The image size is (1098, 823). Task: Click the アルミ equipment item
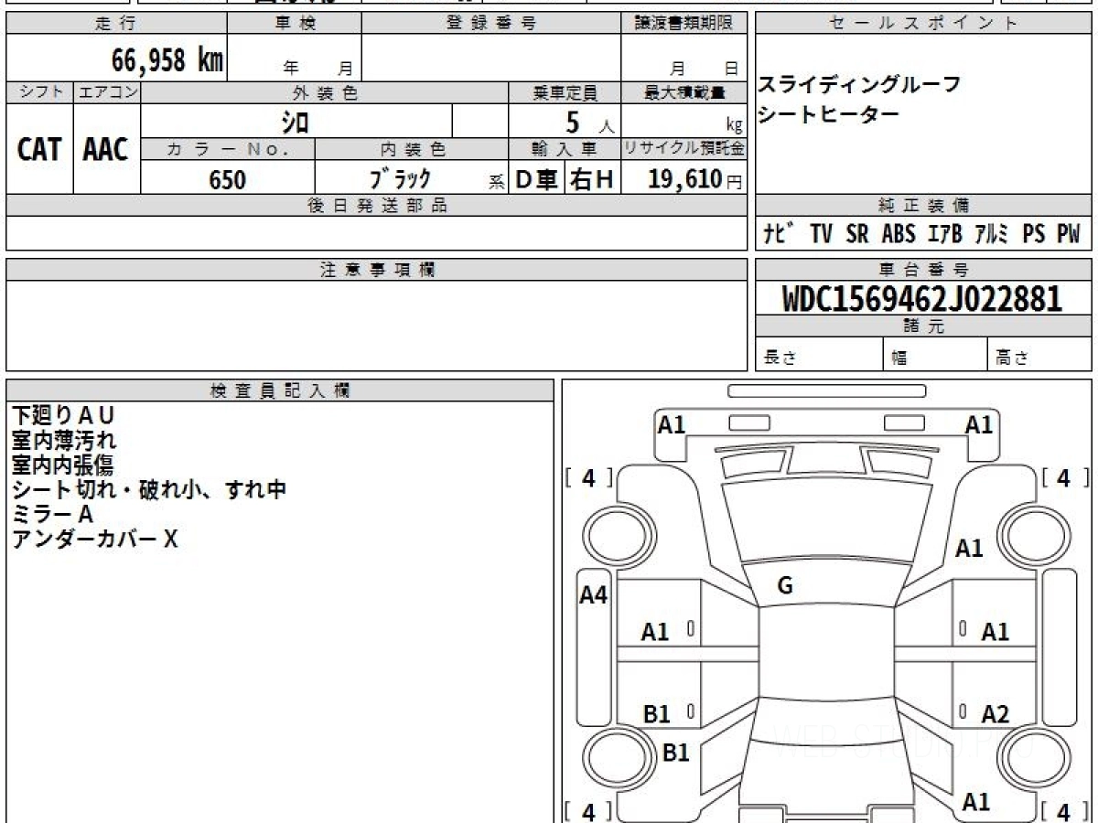click(x=991, y=235)
